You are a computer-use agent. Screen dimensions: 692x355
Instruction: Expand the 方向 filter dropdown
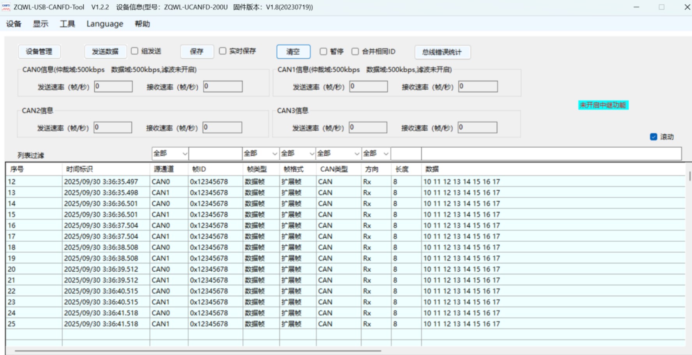[376, 154]
